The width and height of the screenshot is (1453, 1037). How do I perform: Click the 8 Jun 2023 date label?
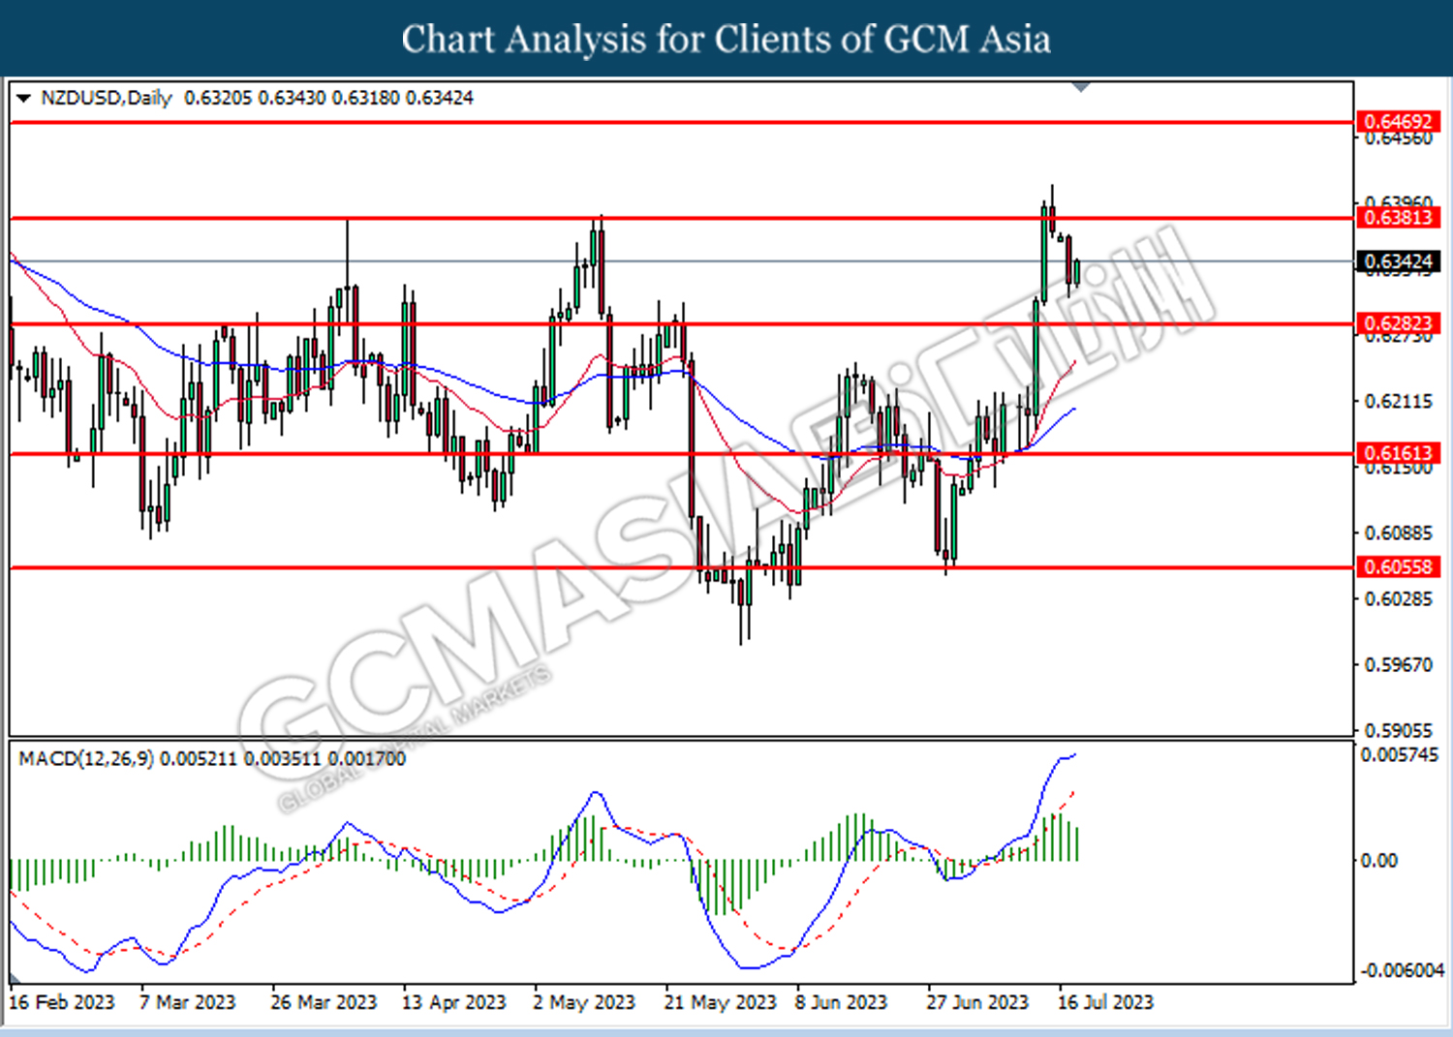click(x=841, y=1002)
